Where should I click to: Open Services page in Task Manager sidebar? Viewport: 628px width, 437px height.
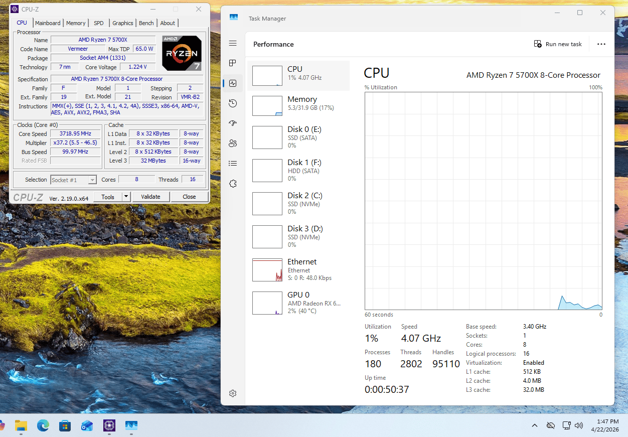(233, 184)
